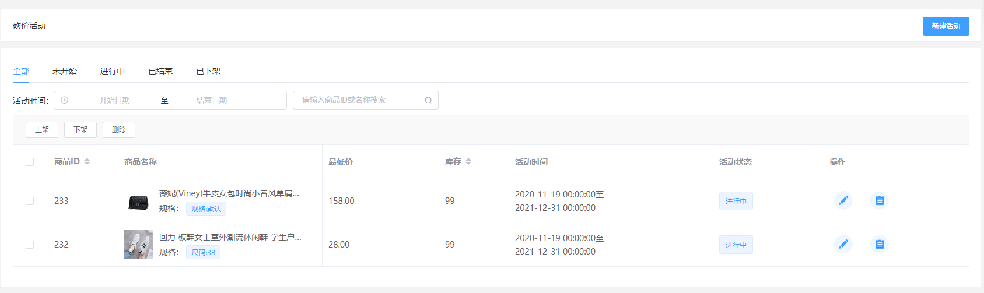Click the 上架 button

tap(42, 130)
